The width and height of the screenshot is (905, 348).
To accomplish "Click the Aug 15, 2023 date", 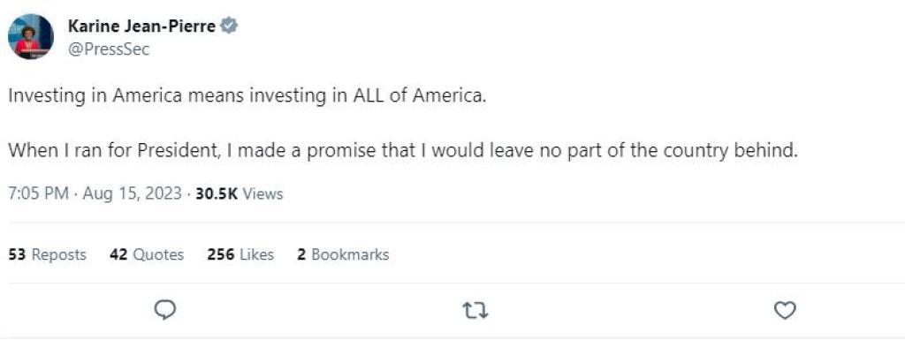I will (x=133, y=193).
